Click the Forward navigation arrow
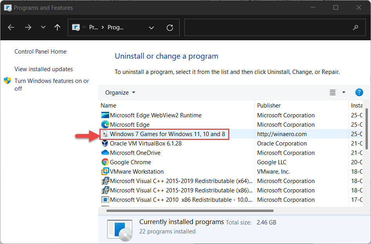 pos(28,27)
